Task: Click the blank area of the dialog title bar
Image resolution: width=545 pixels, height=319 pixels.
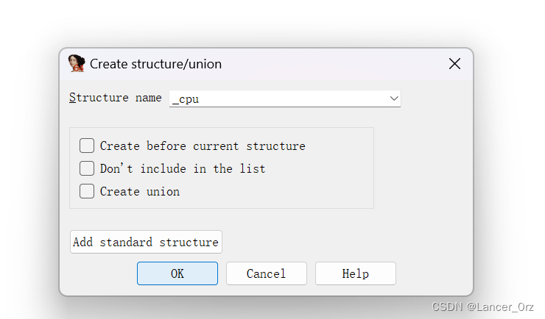Action: (331, 64)
